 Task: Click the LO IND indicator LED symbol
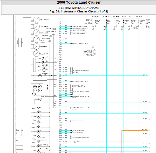[44, 59]
